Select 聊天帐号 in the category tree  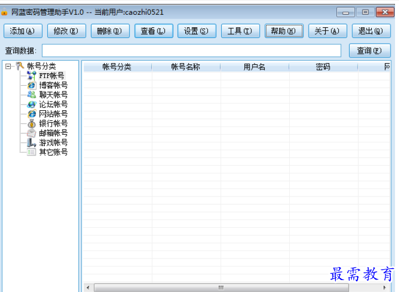(x=53, y=95)
